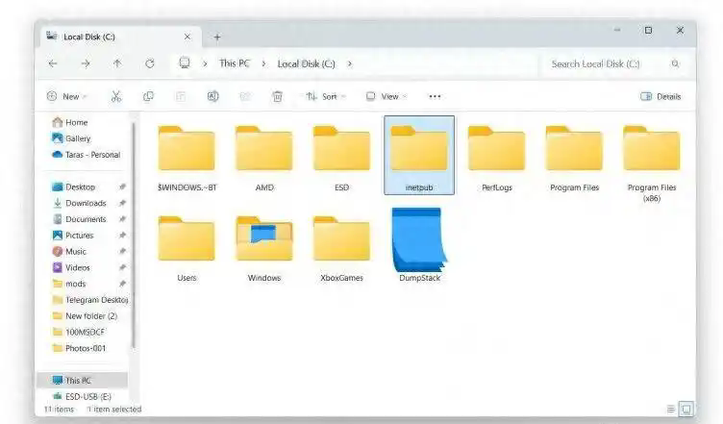Screen dimensions: 723x424
Task: Go up one folder with Up arrow
Action: click(117, 63)
